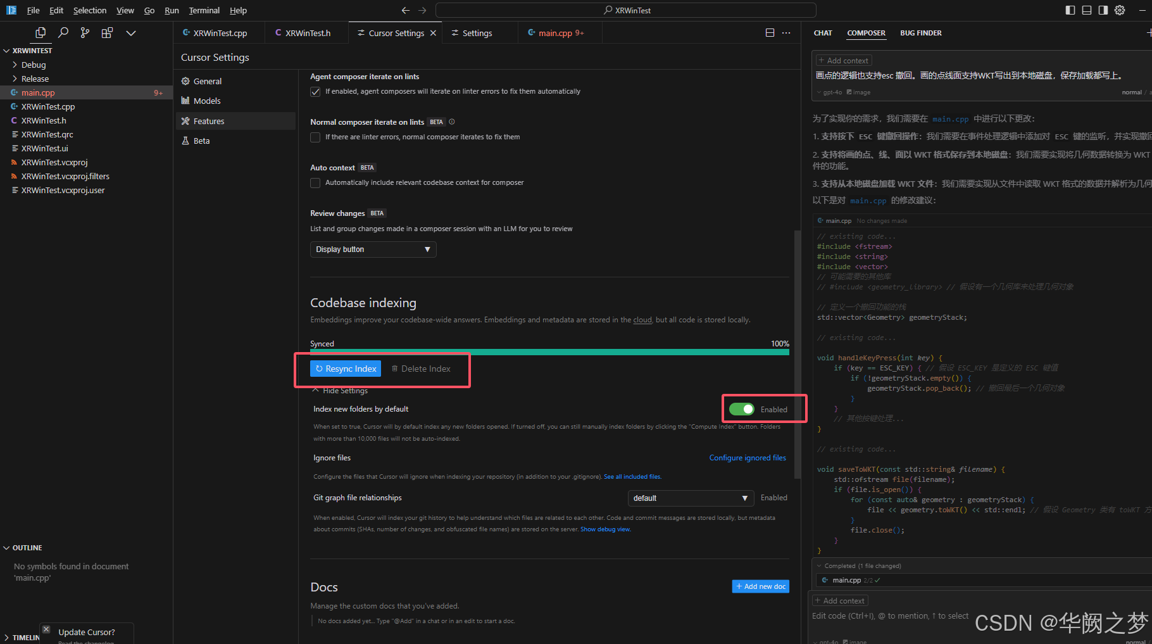
Task: Switch to the BUG FINDER tab
Action: pyautogui.click(x=920, y=32)
